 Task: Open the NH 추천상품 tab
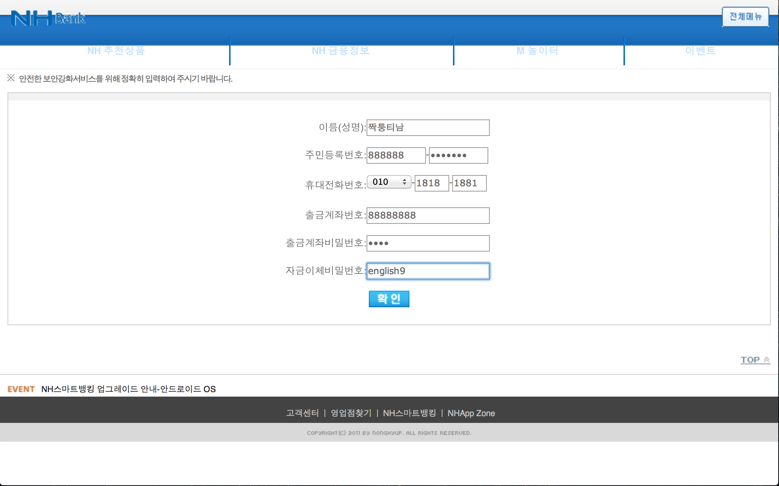click(x=116, y=51)
